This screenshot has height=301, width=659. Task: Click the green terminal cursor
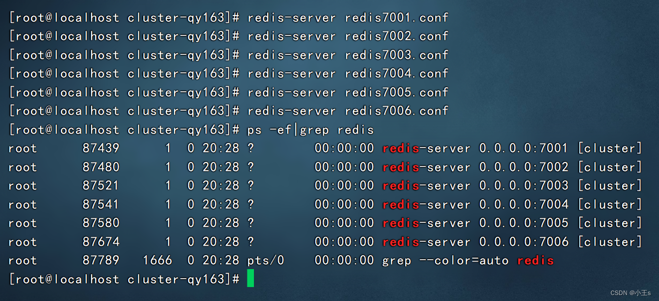[251, 279]
